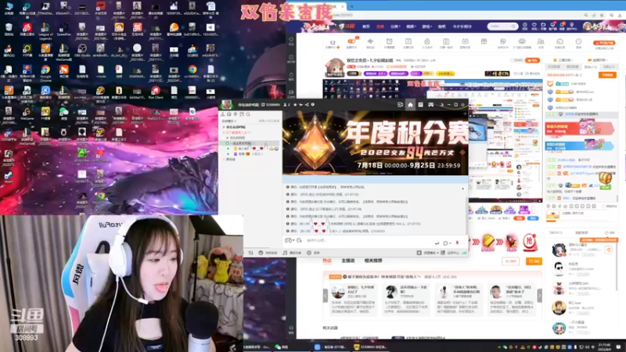Click the 应用中心 button in the YY bottom bar
626x352 pixels.
pos(451,253)
